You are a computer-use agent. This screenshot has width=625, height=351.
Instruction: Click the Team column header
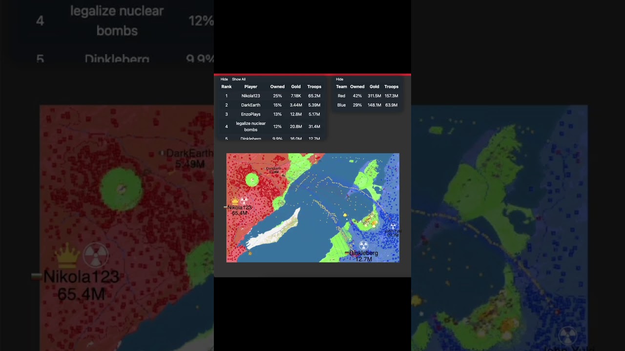pyautogui.click(x=341, y=87)
